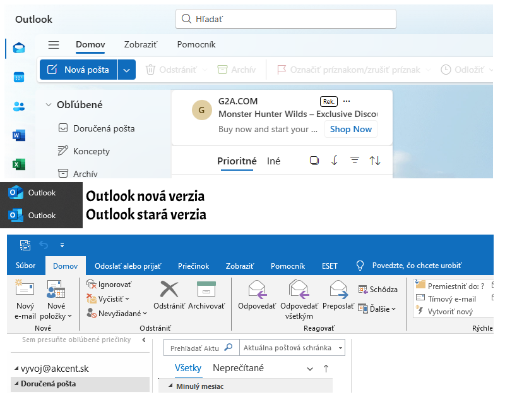Click the Archivovať ribbon button
This screenshot has height=411, width=505.
(206, 295)
